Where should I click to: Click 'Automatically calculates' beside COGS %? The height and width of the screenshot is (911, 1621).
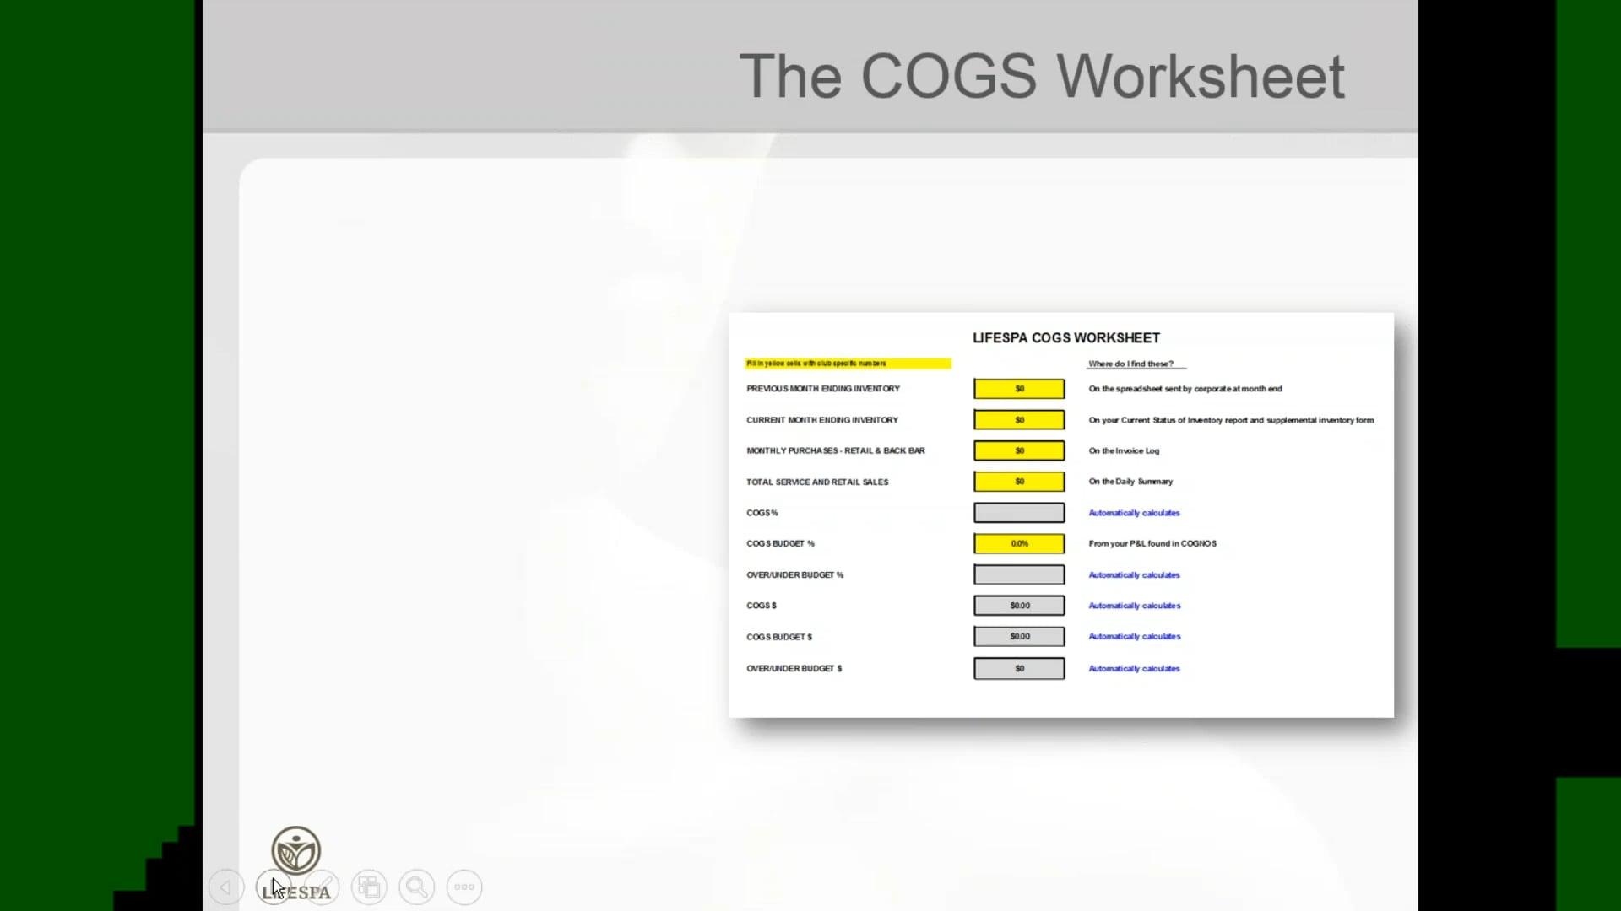pos(1134,513)
